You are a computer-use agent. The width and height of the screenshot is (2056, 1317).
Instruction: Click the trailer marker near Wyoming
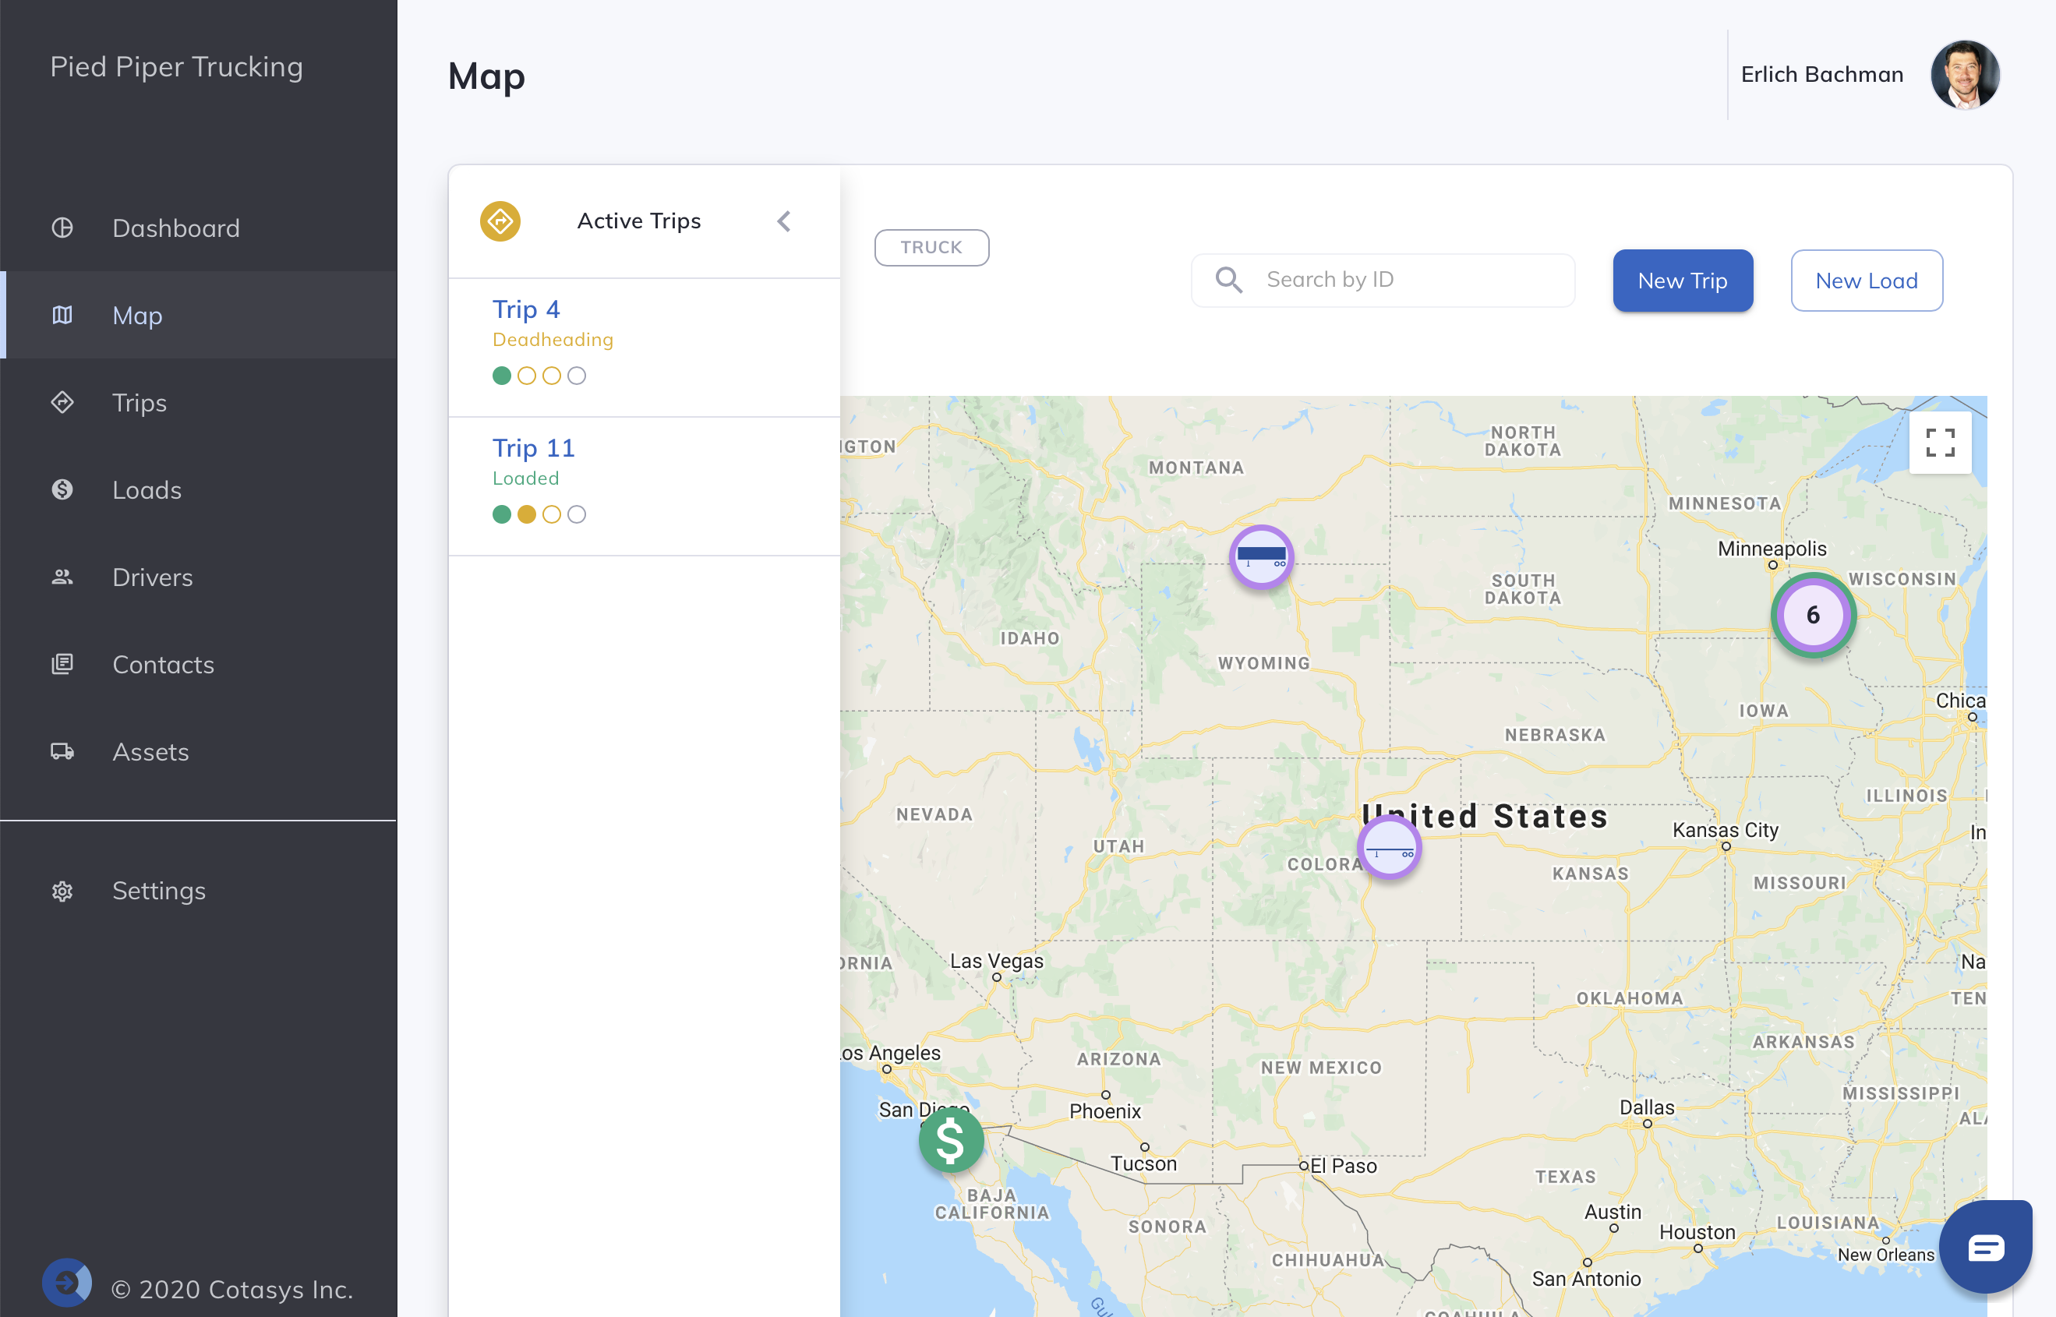pos(1260,556)
